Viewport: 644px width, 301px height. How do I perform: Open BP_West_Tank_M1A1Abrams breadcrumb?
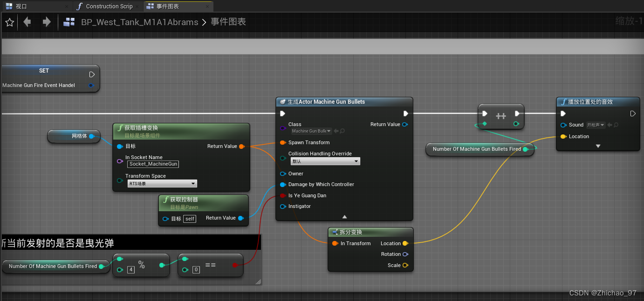point(139,22)
